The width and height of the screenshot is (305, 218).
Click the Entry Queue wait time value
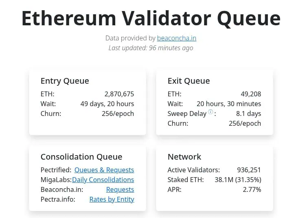pyautogui.click(x=107, y=104)
